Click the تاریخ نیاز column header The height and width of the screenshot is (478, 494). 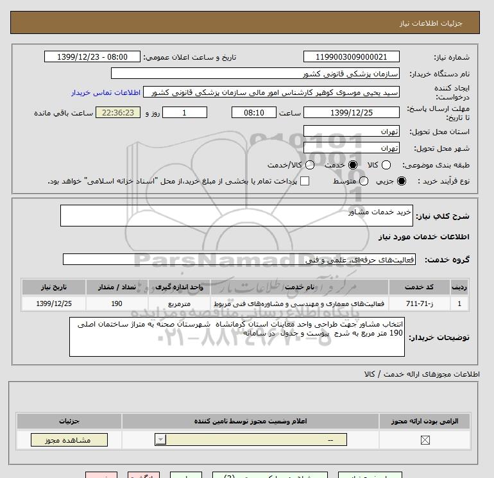[54, 287]
